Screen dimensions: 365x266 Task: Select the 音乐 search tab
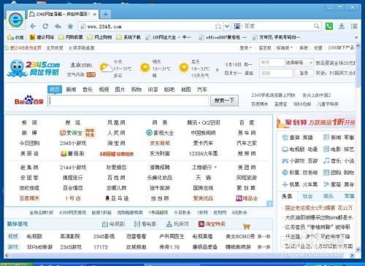(88, 90)
